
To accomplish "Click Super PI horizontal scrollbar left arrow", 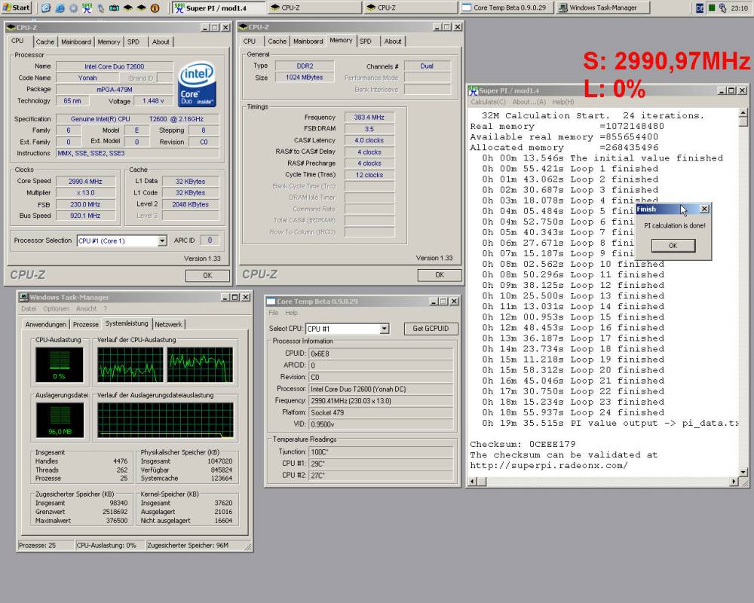I will (473, 482).
